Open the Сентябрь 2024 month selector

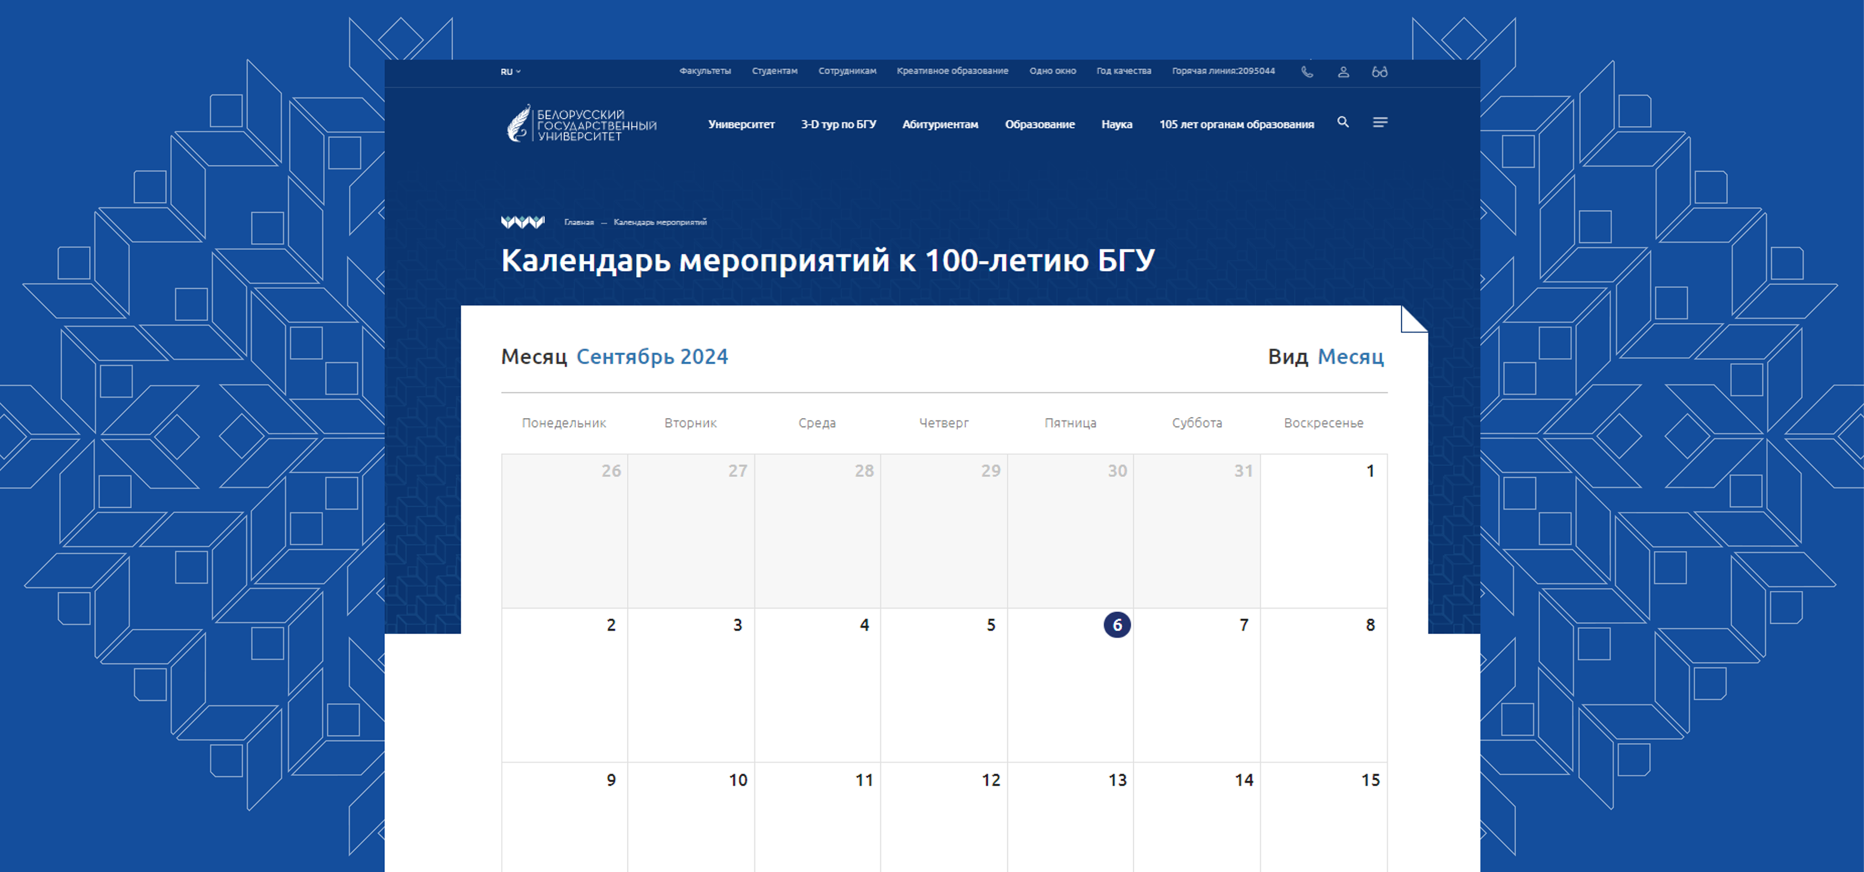(x=652, y=357)
